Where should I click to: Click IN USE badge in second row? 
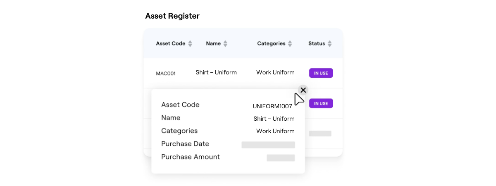point(321,103)
